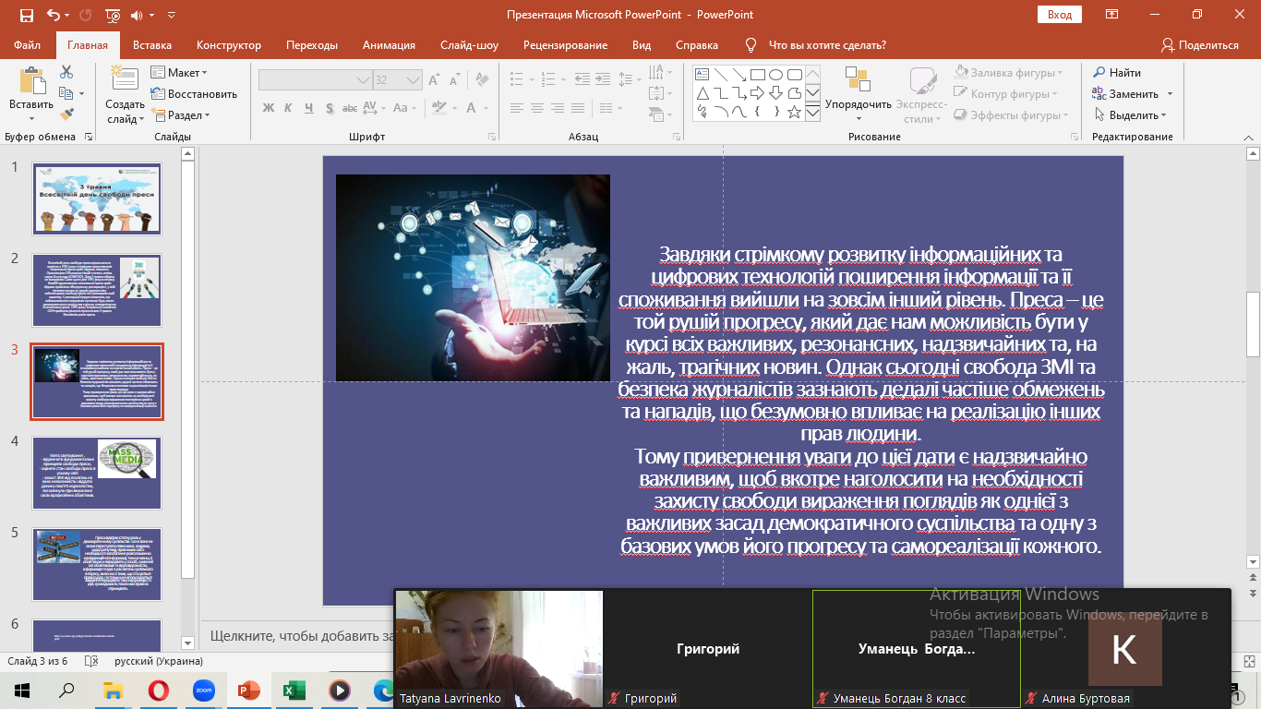The width and height of the screenshot is (1261, 709).
Task: Click the Заменить button
Action: coord(1125,93)
